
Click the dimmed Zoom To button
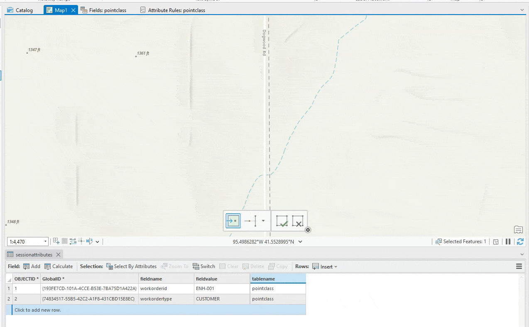point(174,266)
